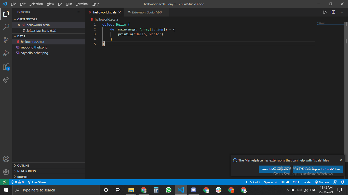Open the Source Control view
This screenshot has height=195, width=348.
[6, 40]
